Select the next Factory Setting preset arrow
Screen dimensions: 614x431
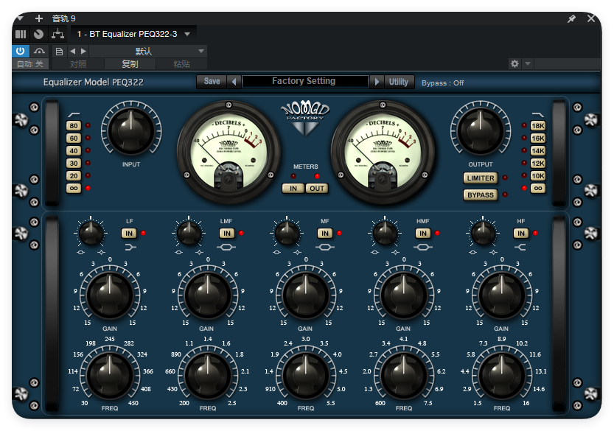pos(377,82)
